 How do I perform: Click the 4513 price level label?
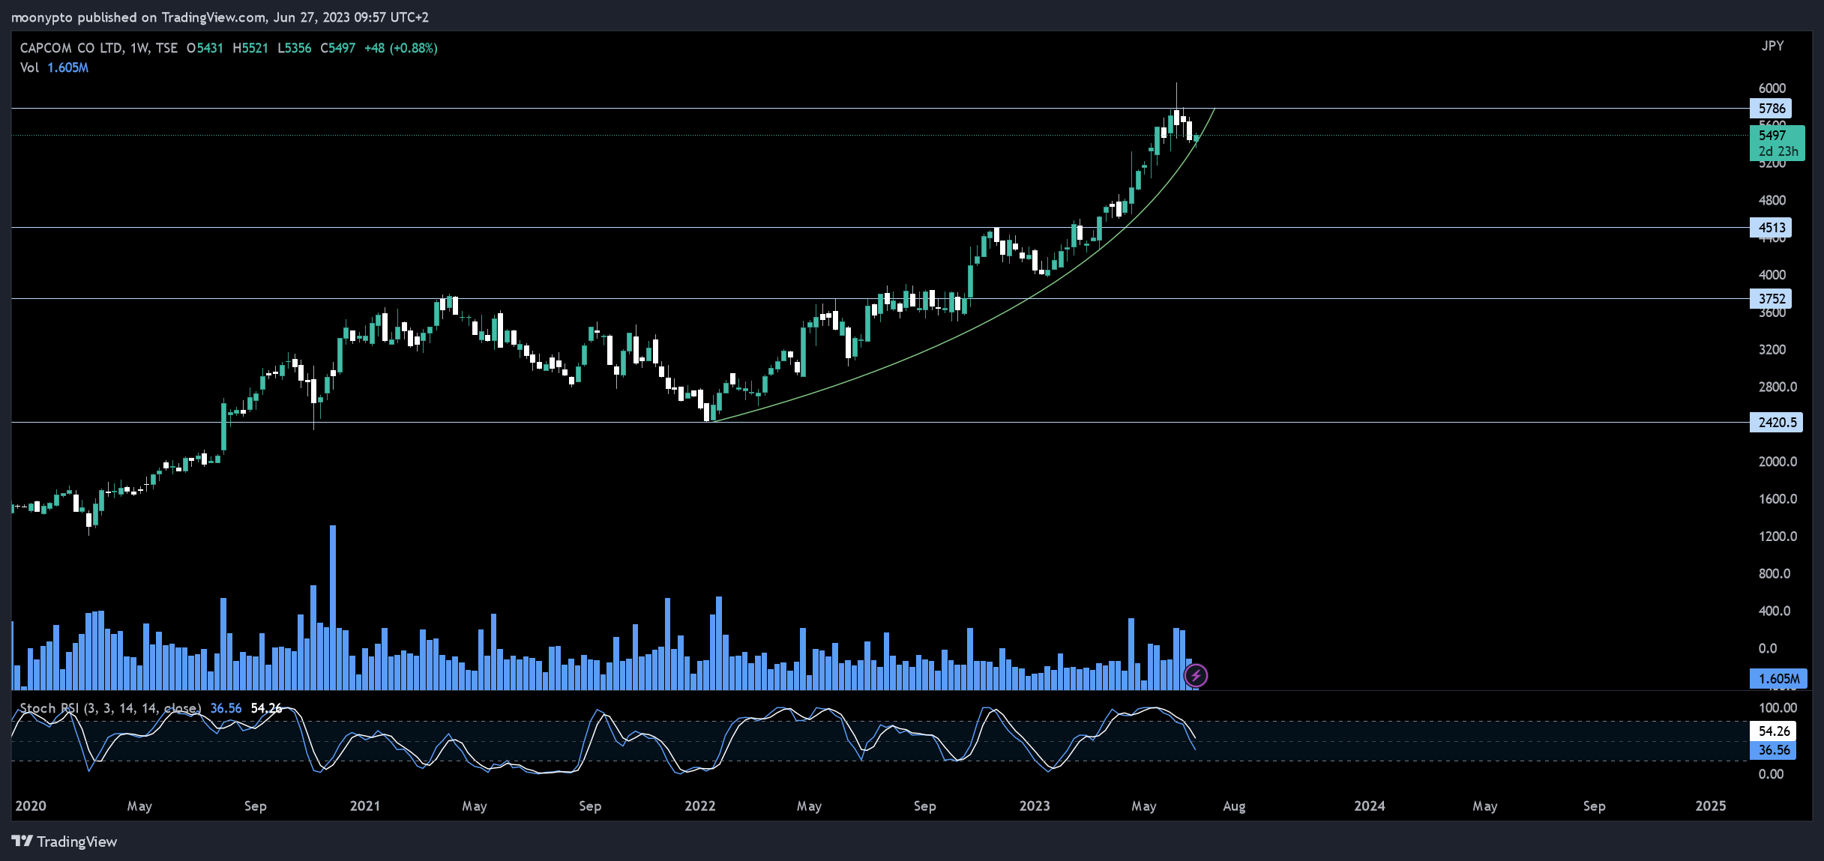[1771, 228]
